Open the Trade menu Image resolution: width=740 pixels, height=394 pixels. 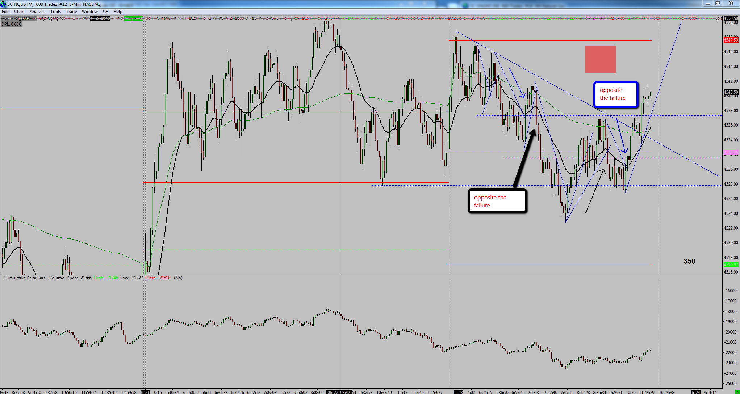tap(71, 12)
